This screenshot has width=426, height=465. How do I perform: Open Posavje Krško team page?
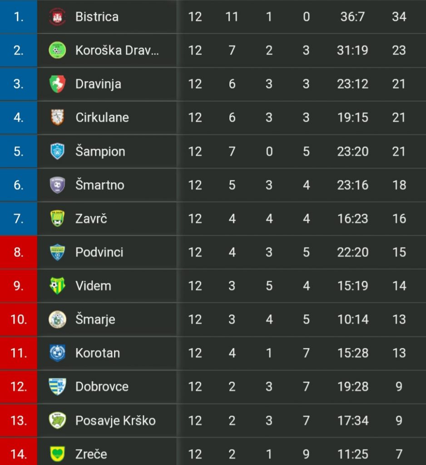coord(115,421)
